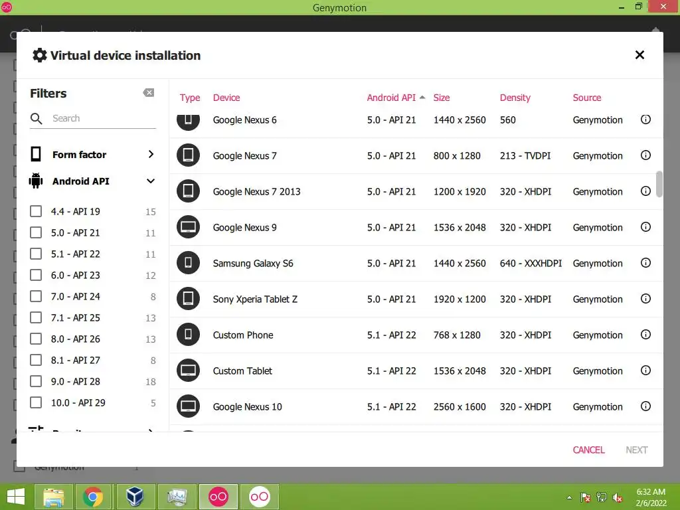The width and height of the screenshot is (680, 510).
Task: View info icon for Google Nexus 9
Action: pos(645,227)
